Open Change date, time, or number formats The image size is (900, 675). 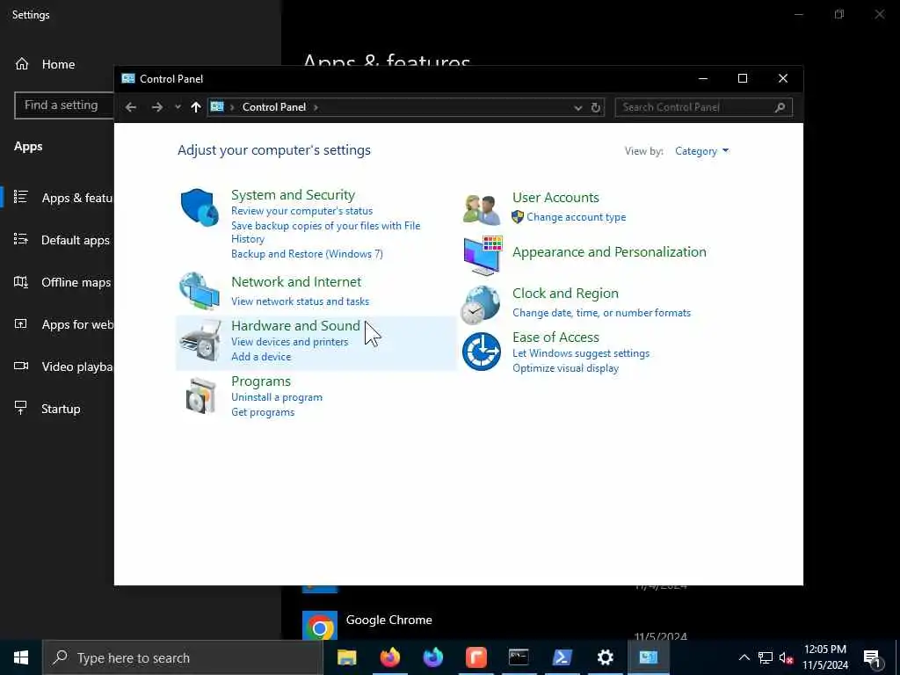click(601, 313)
